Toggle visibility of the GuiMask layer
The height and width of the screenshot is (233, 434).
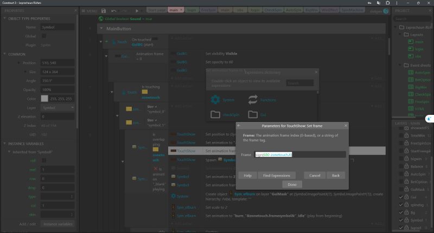coord(401,189)
